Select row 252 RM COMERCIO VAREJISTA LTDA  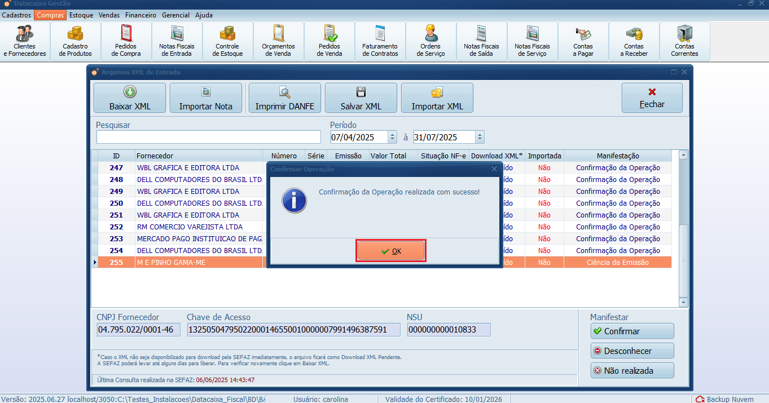pos(190,227)
